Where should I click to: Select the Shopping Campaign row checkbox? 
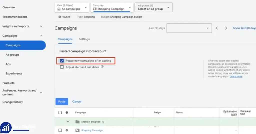60,130
